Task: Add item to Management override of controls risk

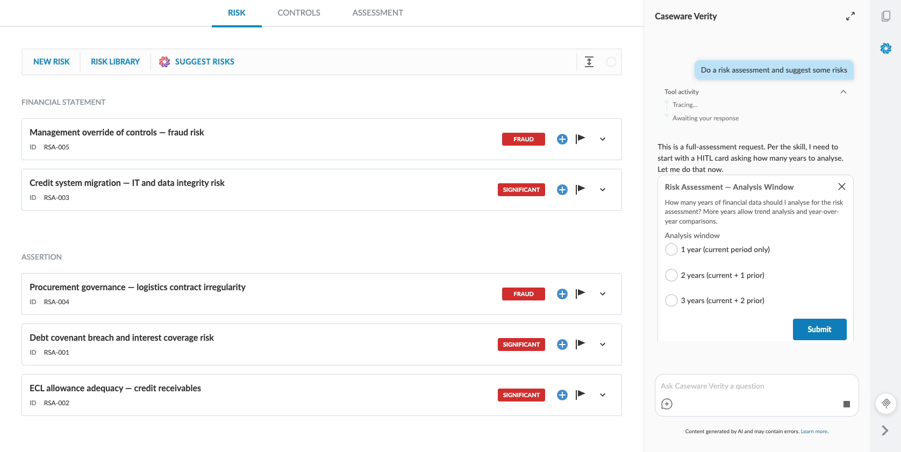Action: (x=562, y=139)
